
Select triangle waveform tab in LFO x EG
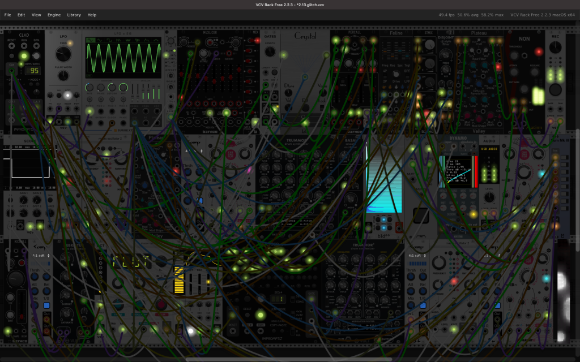[100, 40]
